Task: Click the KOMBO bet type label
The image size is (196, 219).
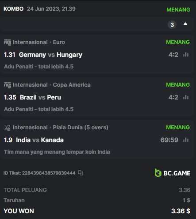Action: click(x=13, y=9)
